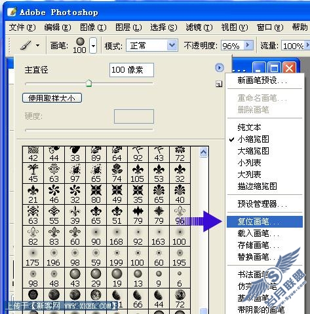
Task: Choose 存储画笔... menu entry
Action: tap(265, 245)
